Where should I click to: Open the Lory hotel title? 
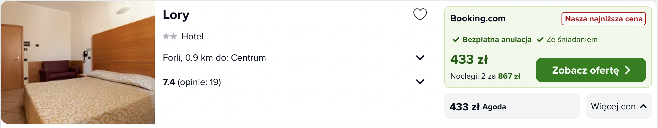click(x=176, y=15)
